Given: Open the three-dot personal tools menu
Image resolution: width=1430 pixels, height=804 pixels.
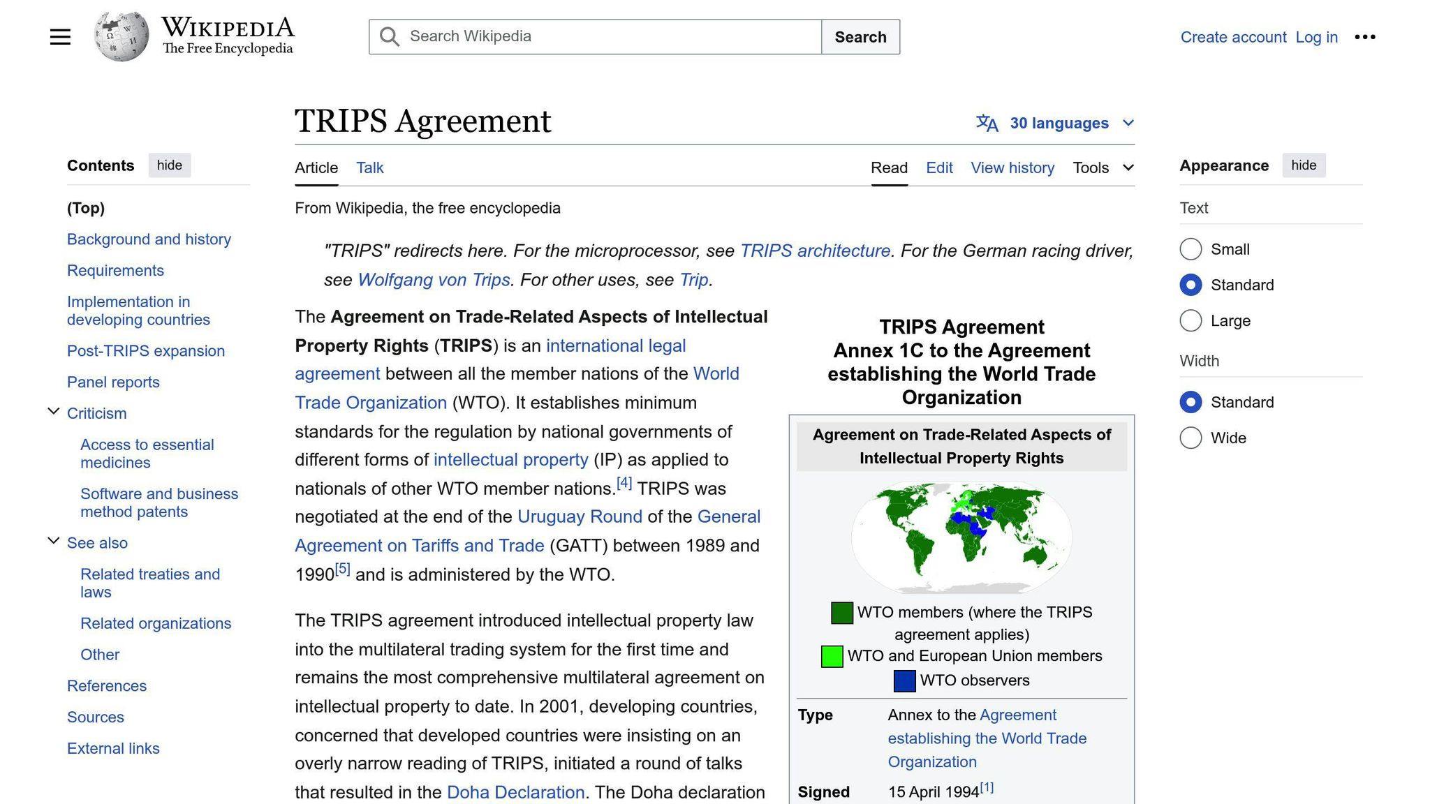Looking at the screenshot, I should 1364,37.
